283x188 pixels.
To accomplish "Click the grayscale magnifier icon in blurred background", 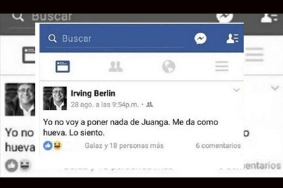I will tap(18, 17).
